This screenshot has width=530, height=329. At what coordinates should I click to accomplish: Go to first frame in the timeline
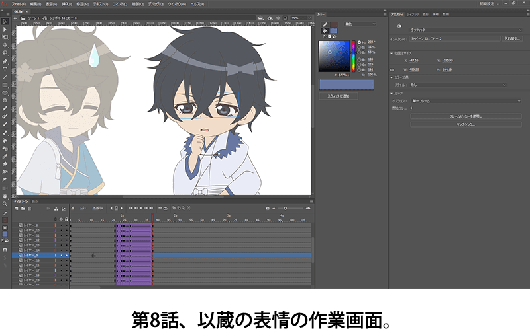point(131,208)
